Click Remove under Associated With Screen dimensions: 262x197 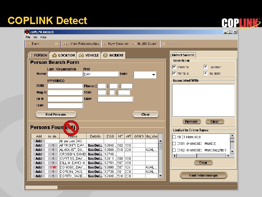[191, 121]
